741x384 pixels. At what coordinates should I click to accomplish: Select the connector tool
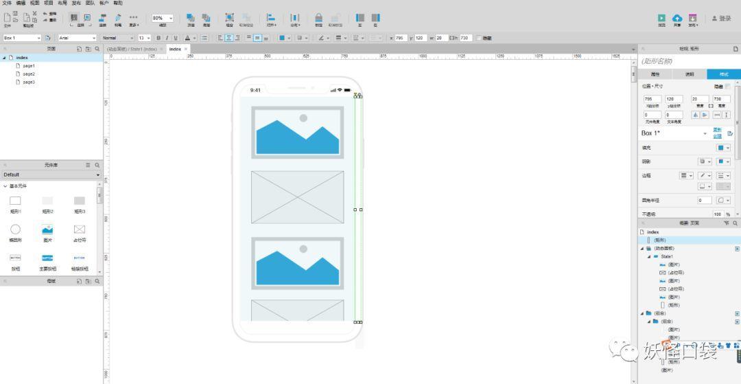click(x=102, y=19)
